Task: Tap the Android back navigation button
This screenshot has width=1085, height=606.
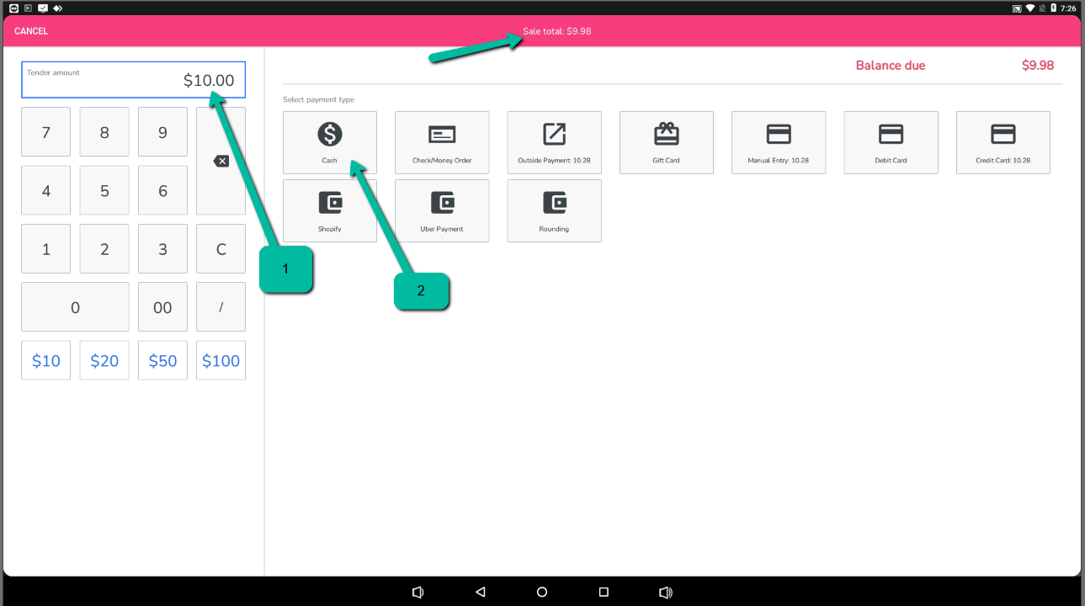Action: 480,593
